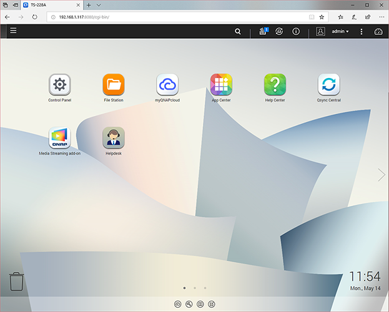Open the QTS main menu hamburger
389x312 pixels.
click(x=13, y=31)
